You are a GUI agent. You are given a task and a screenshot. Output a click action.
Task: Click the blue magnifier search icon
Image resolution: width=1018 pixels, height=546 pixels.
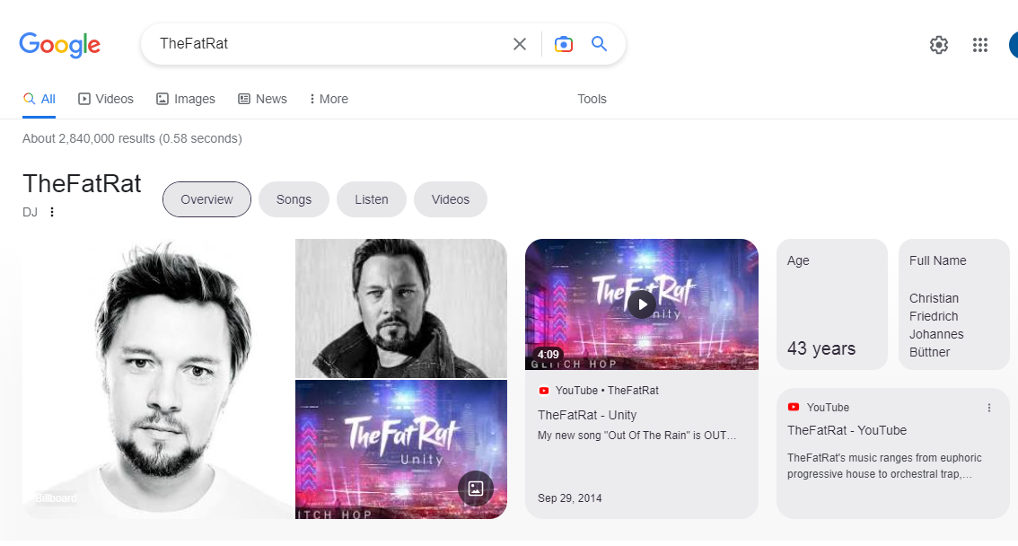(x=600, y=44)
